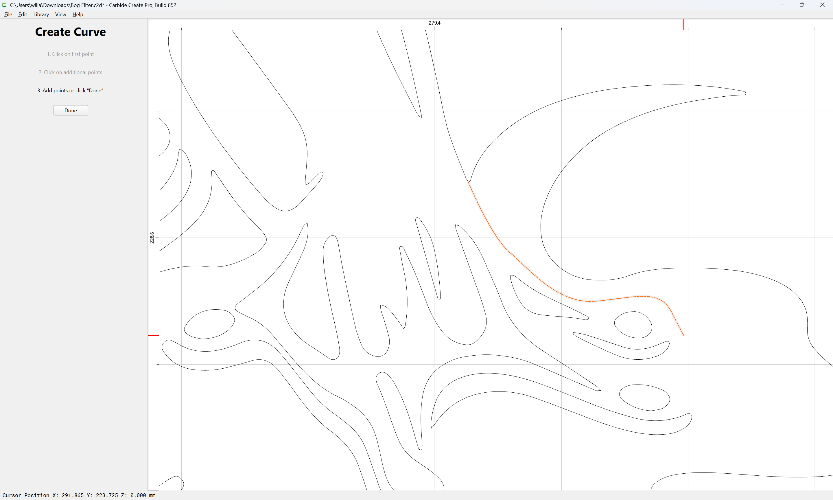833x500 pixels.
Task: Click the Cursor Position status bar text
Action: 79,495
